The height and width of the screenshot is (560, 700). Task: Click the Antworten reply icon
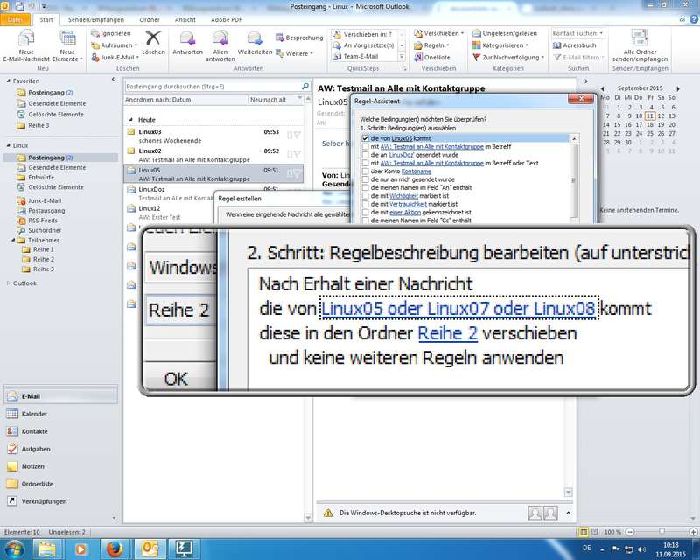pyautogui.click(x=187, y=38)
